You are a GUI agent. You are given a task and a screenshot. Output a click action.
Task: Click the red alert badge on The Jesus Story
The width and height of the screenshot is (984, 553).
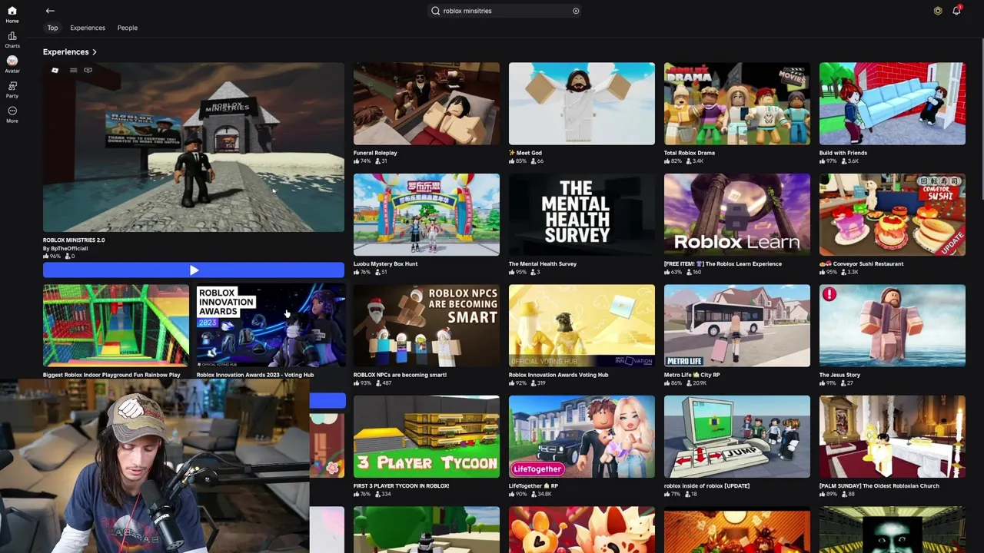(x=829, y=294)
